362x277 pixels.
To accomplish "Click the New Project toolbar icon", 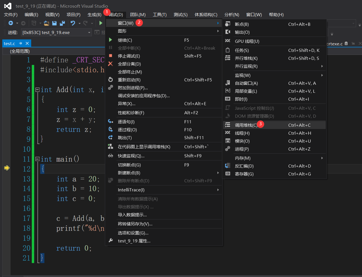I will tap(34, 23).
